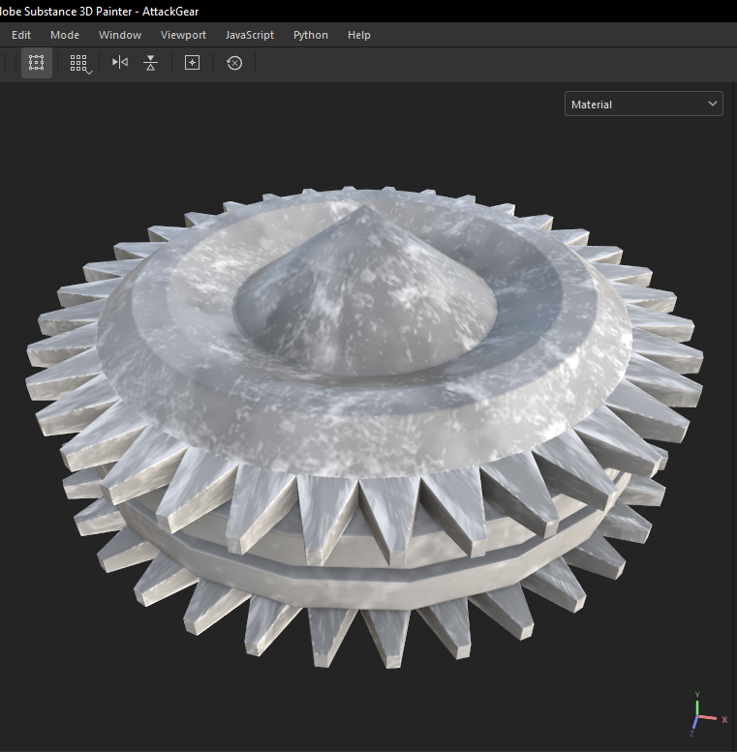Open the Edit menu
The width and height of the screenshot is (737, 752).
[21, 35]
